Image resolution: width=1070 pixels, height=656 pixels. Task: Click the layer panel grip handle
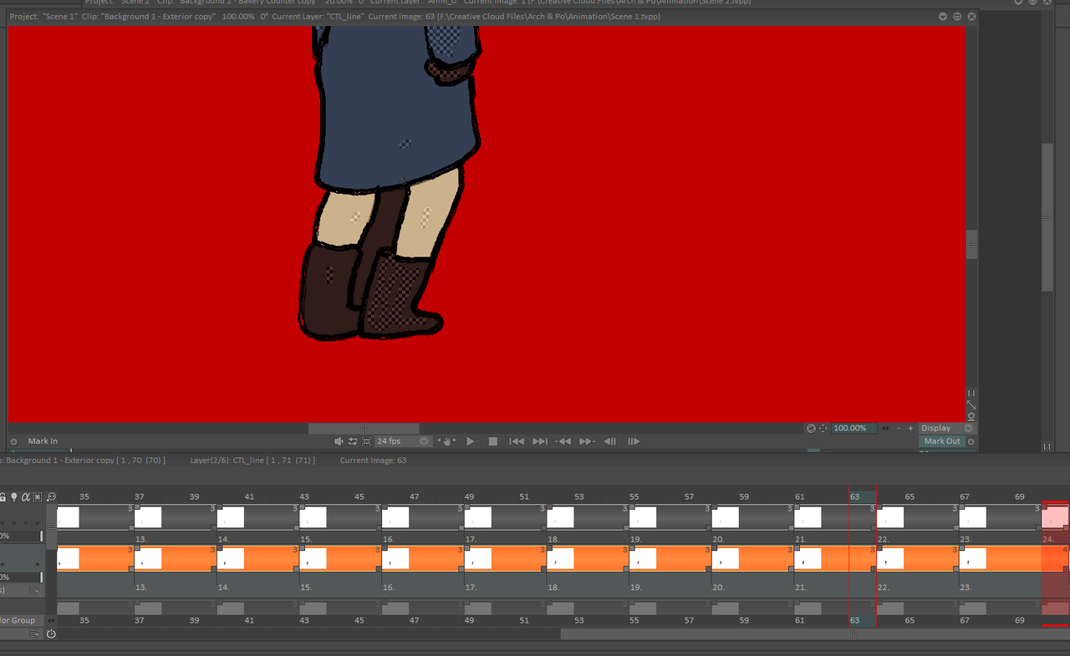click(x=51, y=526)
